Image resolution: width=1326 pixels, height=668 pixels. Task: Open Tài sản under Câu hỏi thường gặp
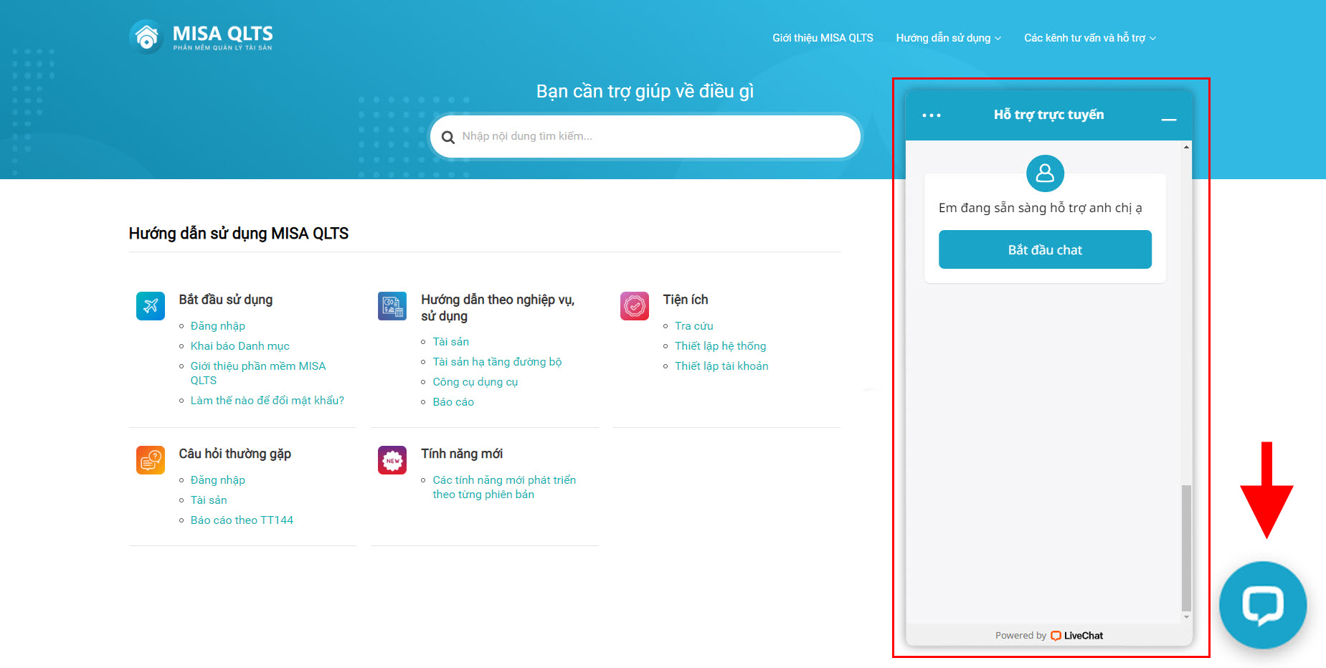point(209,500)
